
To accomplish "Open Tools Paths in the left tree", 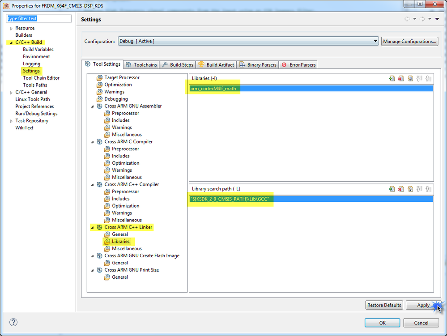I will pos(35,85).
